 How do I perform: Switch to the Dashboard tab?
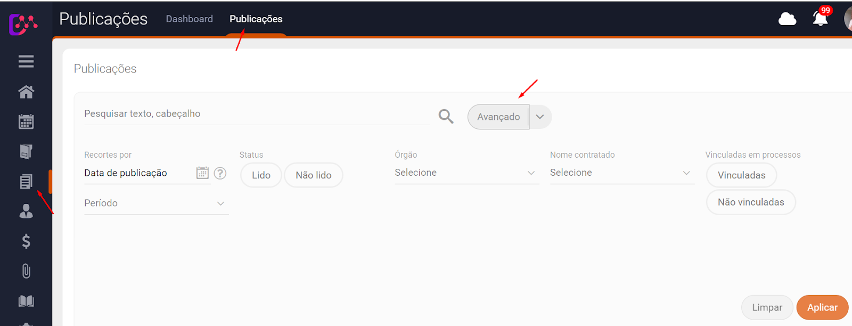tap(189, 19)
